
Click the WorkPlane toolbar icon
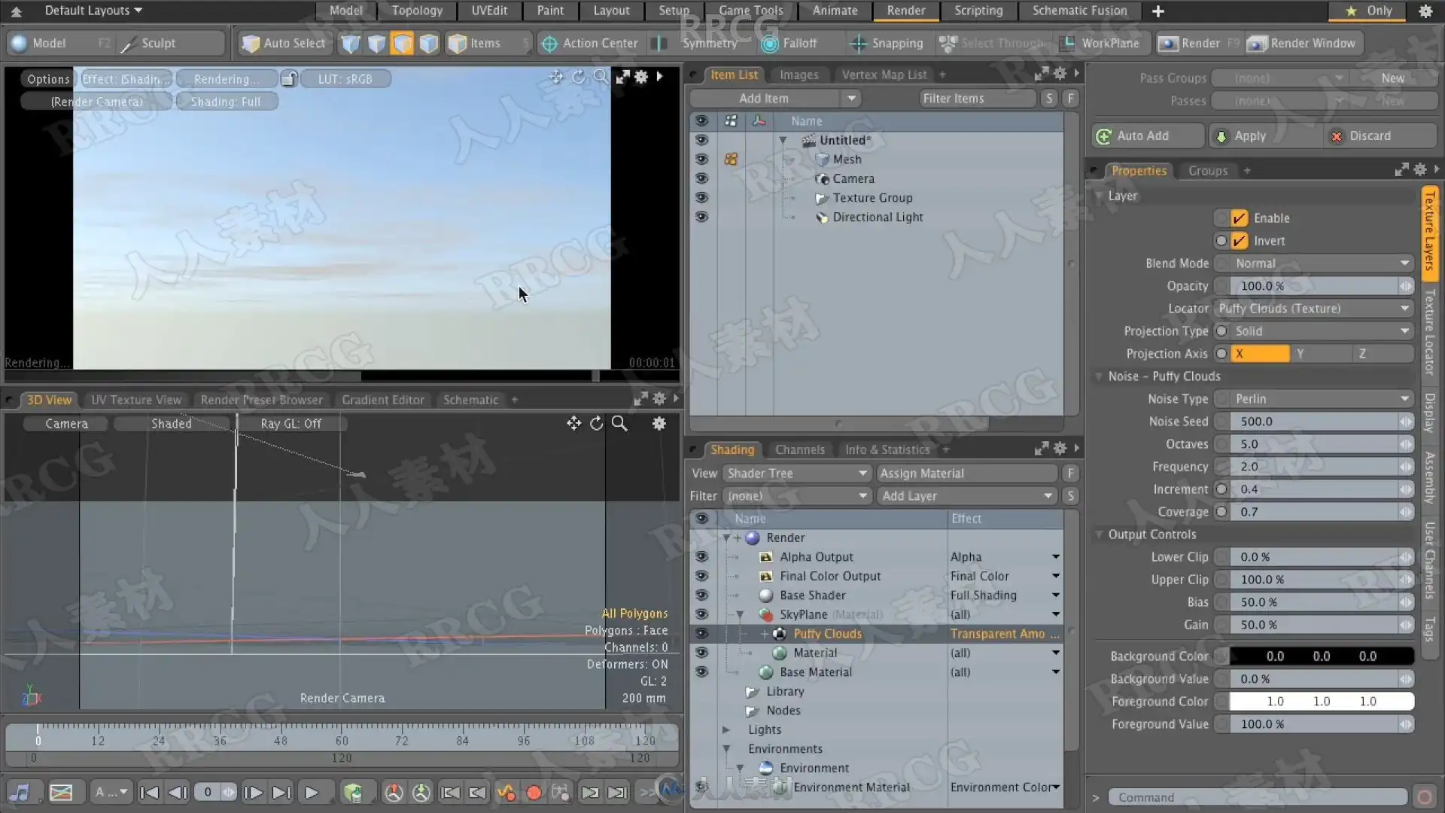1067,44
